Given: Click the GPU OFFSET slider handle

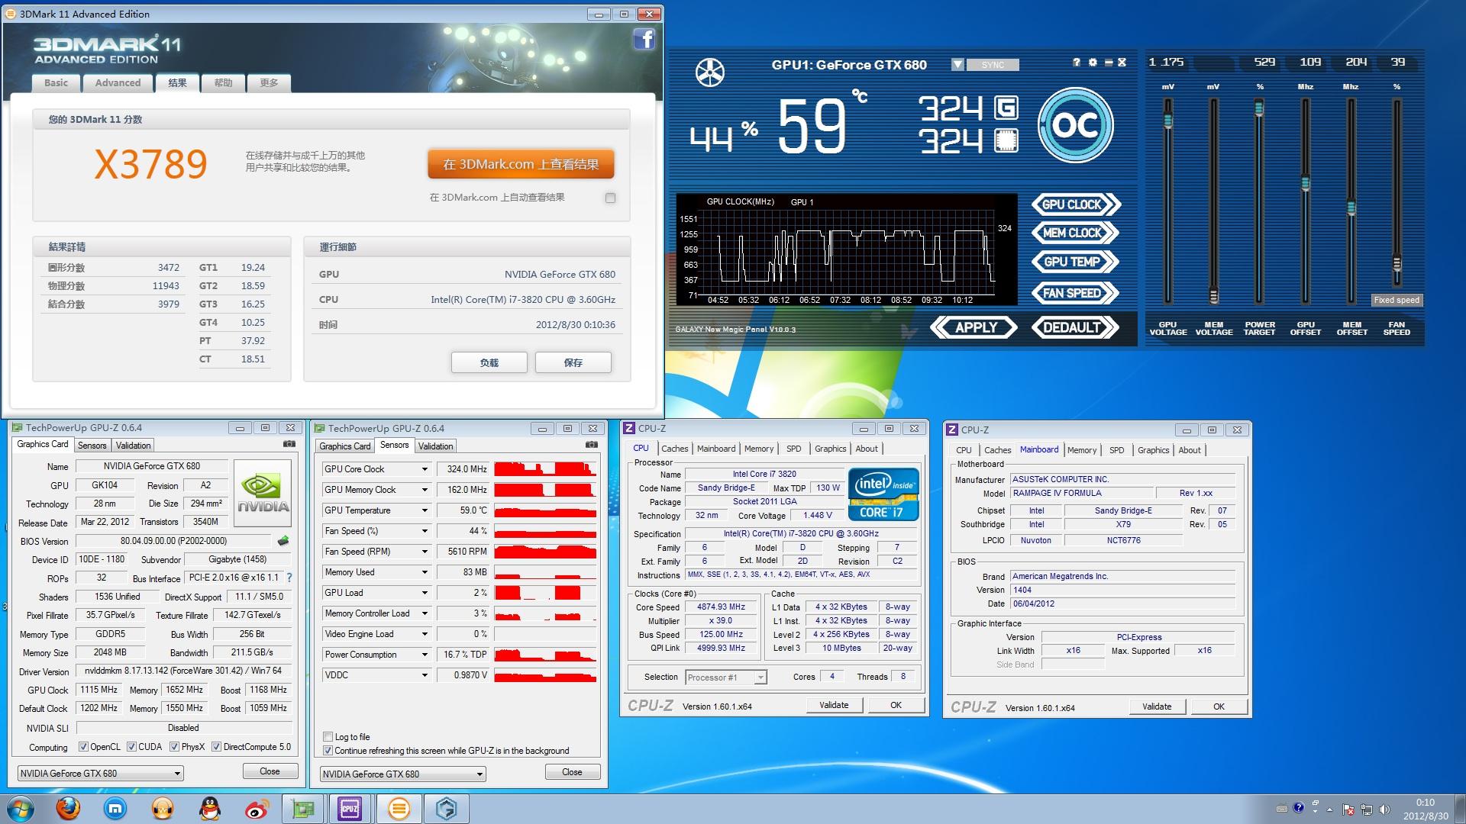Looking at the screenshot, I should click(1306, 184).
